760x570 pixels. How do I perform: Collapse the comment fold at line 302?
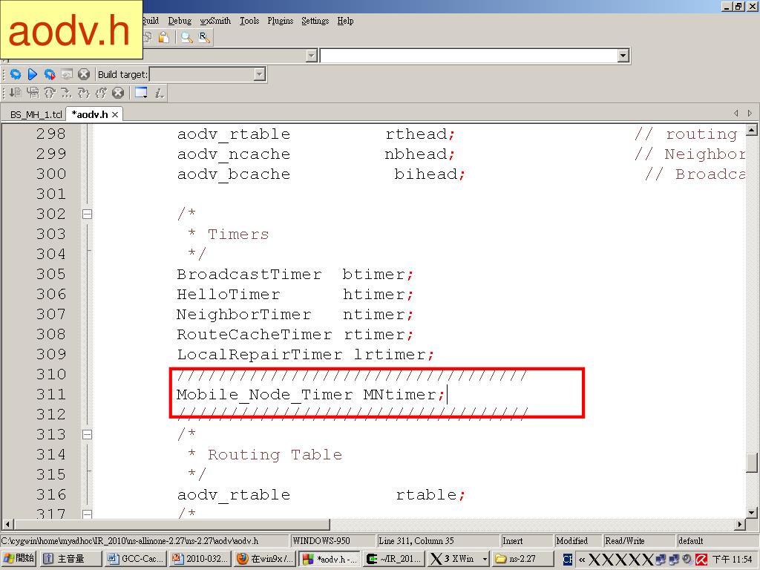point(88,214)
